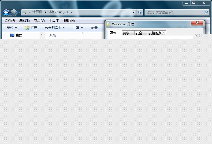Refresh the folder with the refresh button
Viewport: 212px width, 144px height.
[x=140, y=12]
